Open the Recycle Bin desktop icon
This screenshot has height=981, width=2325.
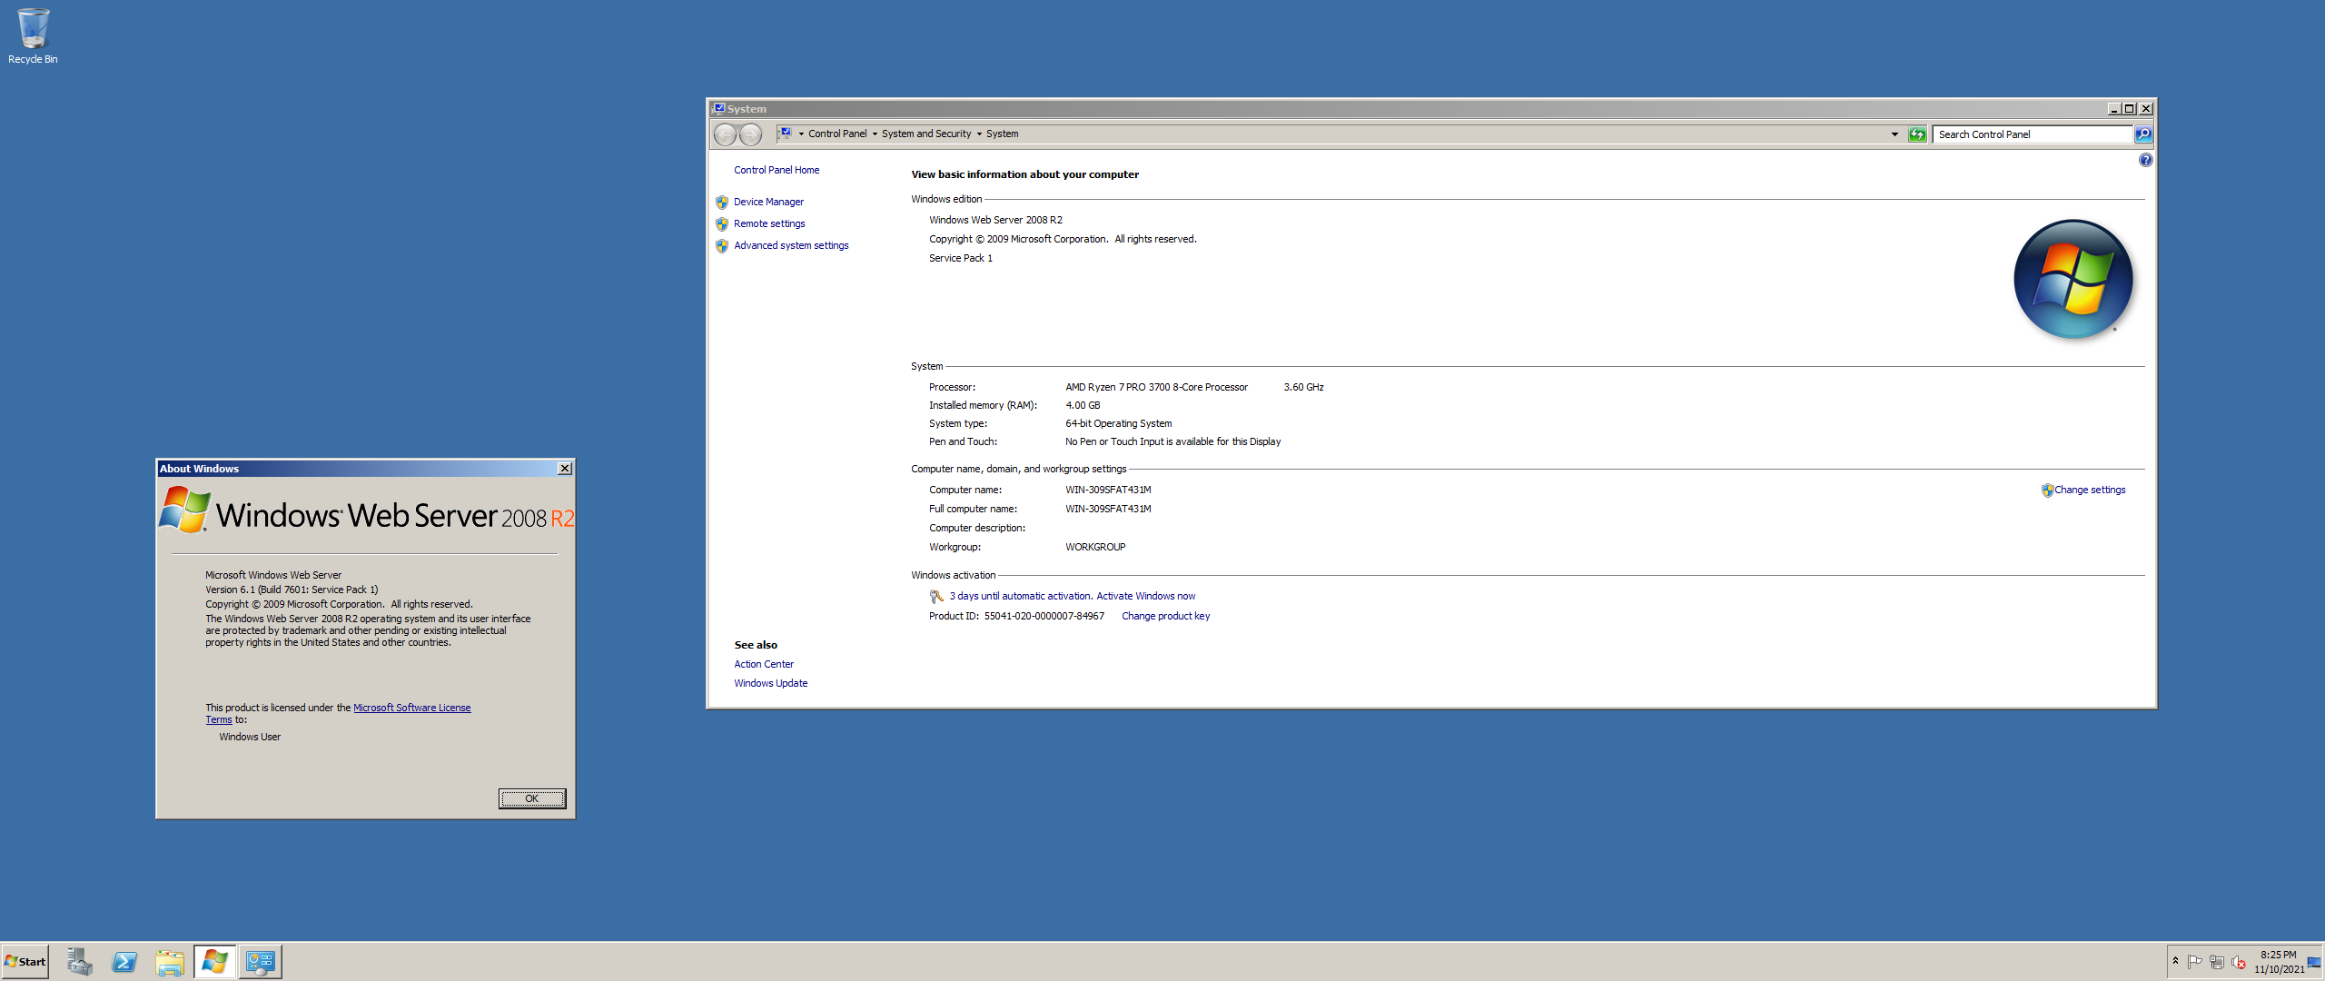pos(33,36)
